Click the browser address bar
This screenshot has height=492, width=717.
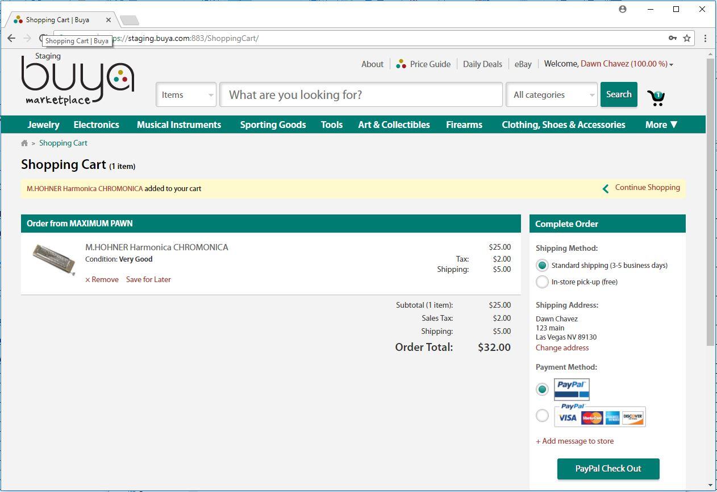coord(374,38)
